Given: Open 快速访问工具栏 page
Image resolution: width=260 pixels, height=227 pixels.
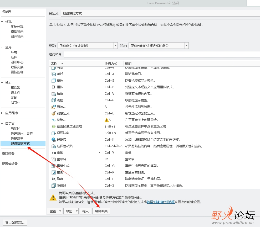Looking at the screenshot, I should (22, 134).
